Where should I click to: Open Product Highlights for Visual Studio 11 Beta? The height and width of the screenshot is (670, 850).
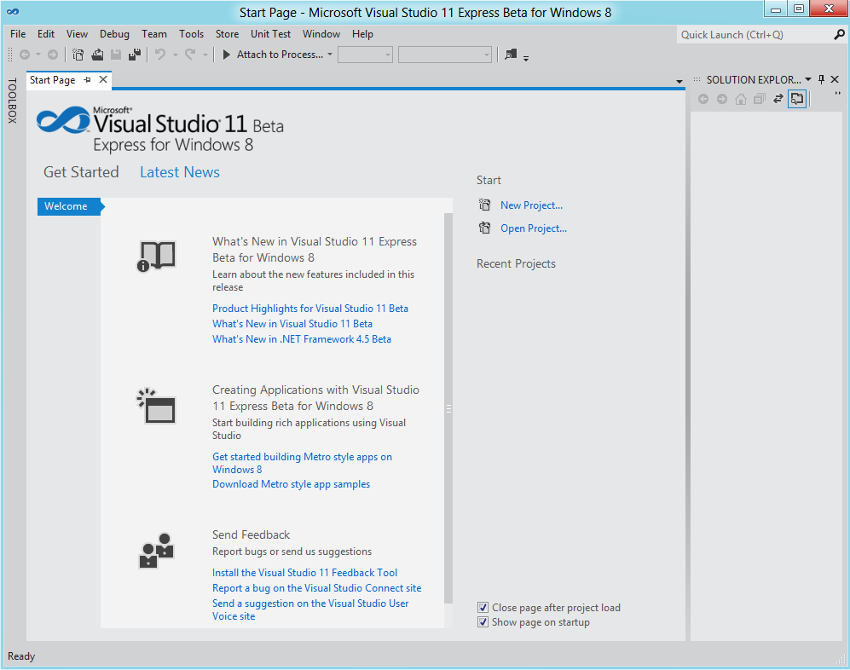pyautogui.click(x=310, y=308)
